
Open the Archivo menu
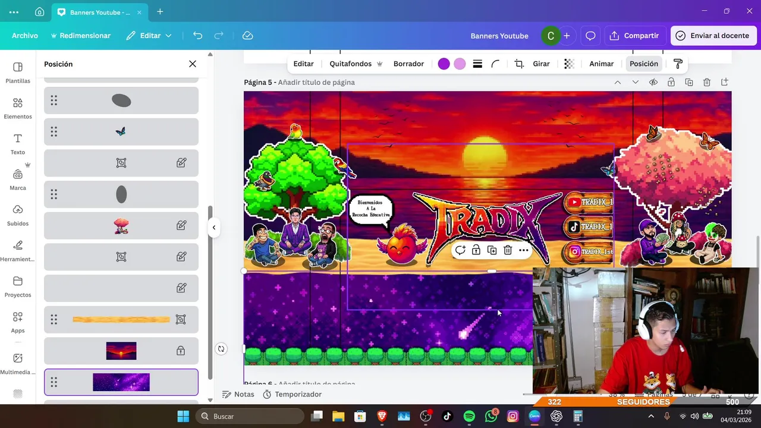pos(25,36)
